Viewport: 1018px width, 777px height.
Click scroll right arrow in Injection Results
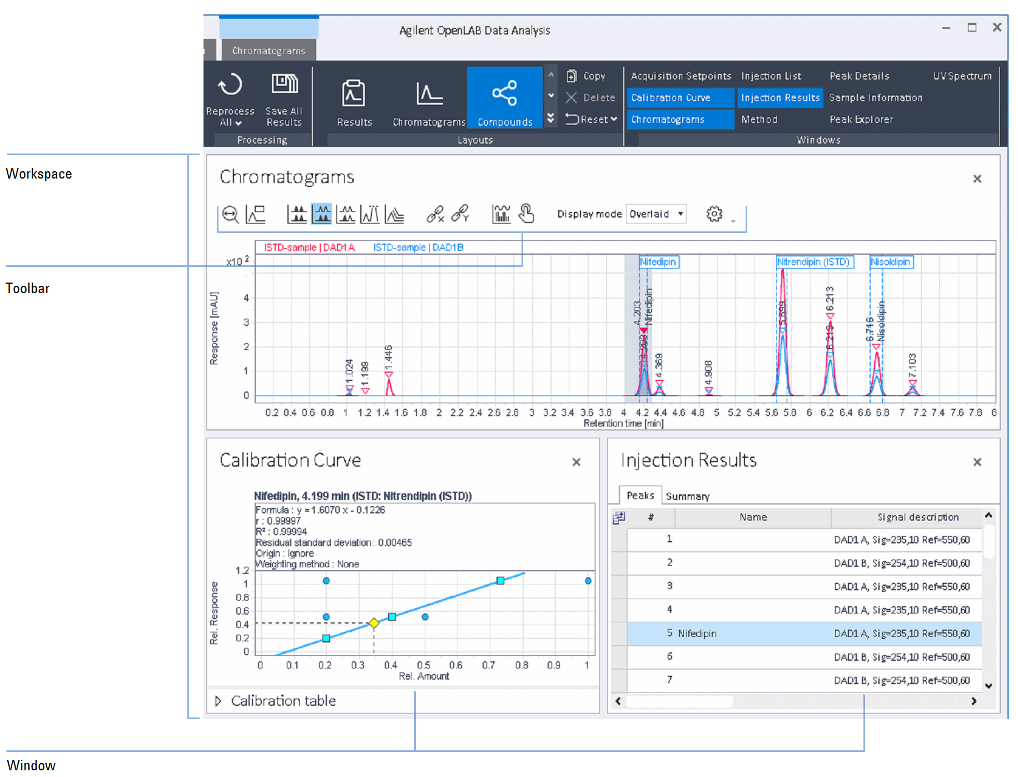pyautogui.click(x=973, y=701)
